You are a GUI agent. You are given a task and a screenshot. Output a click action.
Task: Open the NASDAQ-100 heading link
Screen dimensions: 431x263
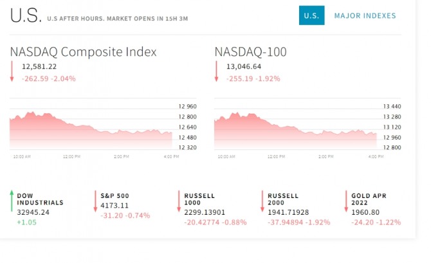251,51
